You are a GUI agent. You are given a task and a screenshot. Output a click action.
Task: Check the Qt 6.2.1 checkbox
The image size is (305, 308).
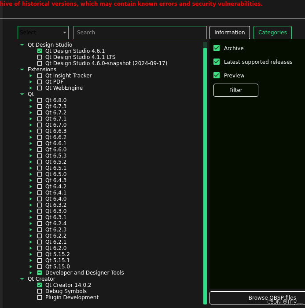(x=40, y=242)
